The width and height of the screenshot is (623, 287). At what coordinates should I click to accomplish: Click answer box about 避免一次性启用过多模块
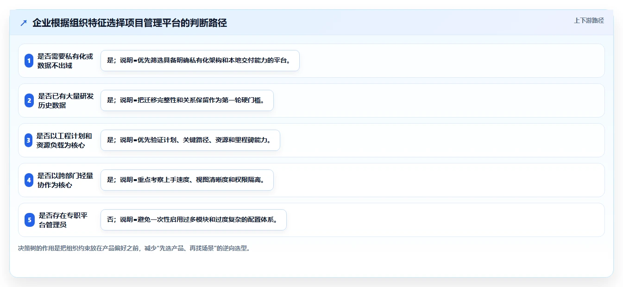(194, 220)
